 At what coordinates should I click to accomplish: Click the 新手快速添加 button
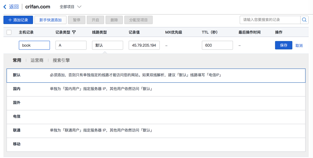pos(50,20)
